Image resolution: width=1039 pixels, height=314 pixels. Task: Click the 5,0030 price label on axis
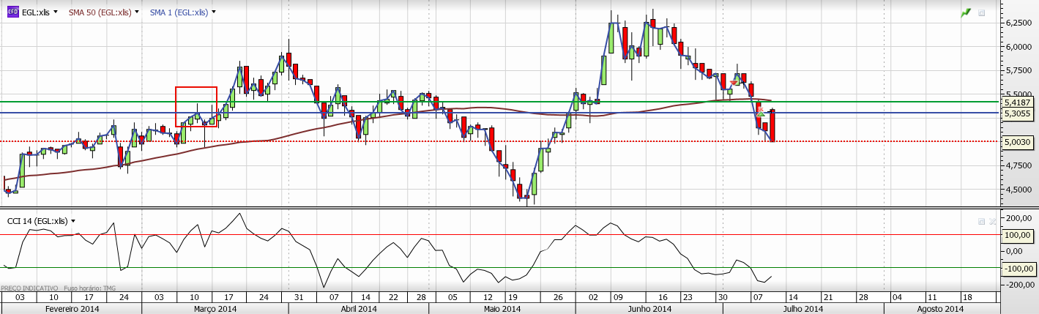pos(1018,141)
